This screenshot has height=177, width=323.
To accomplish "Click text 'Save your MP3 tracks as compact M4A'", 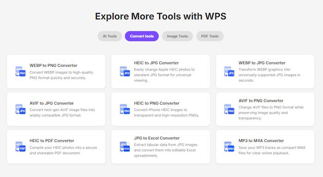I will click(x=272, y=148).
